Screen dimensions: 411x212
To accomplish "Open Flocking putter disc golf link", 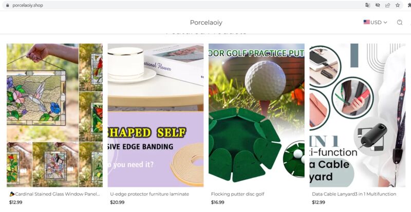I will (237, 194).
